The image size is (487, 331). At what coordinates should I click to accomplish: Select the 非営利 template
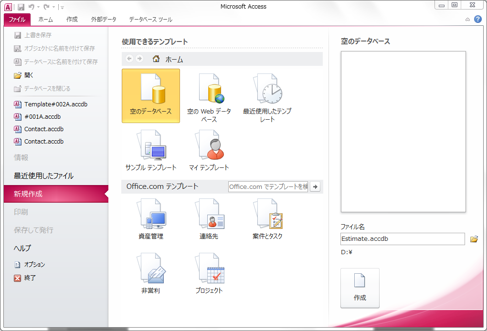[x=150, y=273]
